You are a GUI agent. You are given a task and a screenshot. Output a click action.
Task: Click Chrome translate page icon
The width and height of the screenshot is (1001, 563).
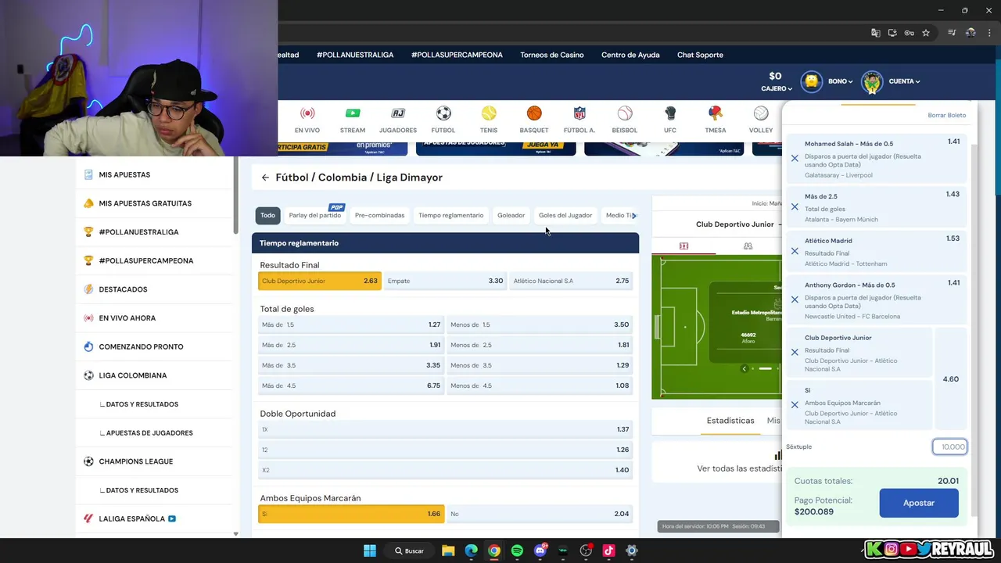(876, 33)
